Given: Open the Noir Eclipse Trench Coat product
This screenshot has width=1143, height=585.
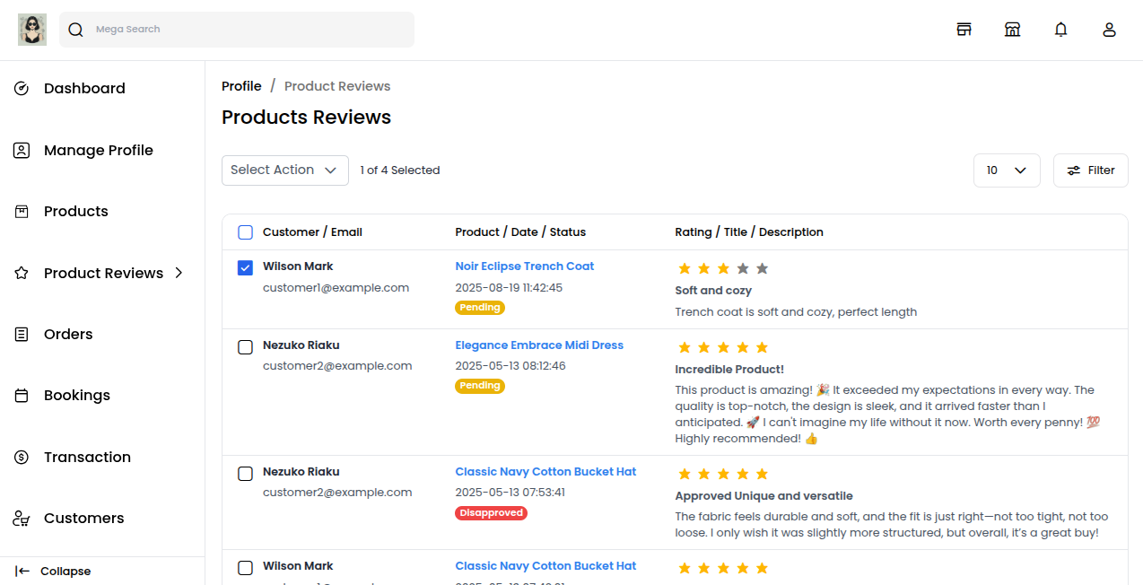Looking at the screenshot, I should coord(524,266).
